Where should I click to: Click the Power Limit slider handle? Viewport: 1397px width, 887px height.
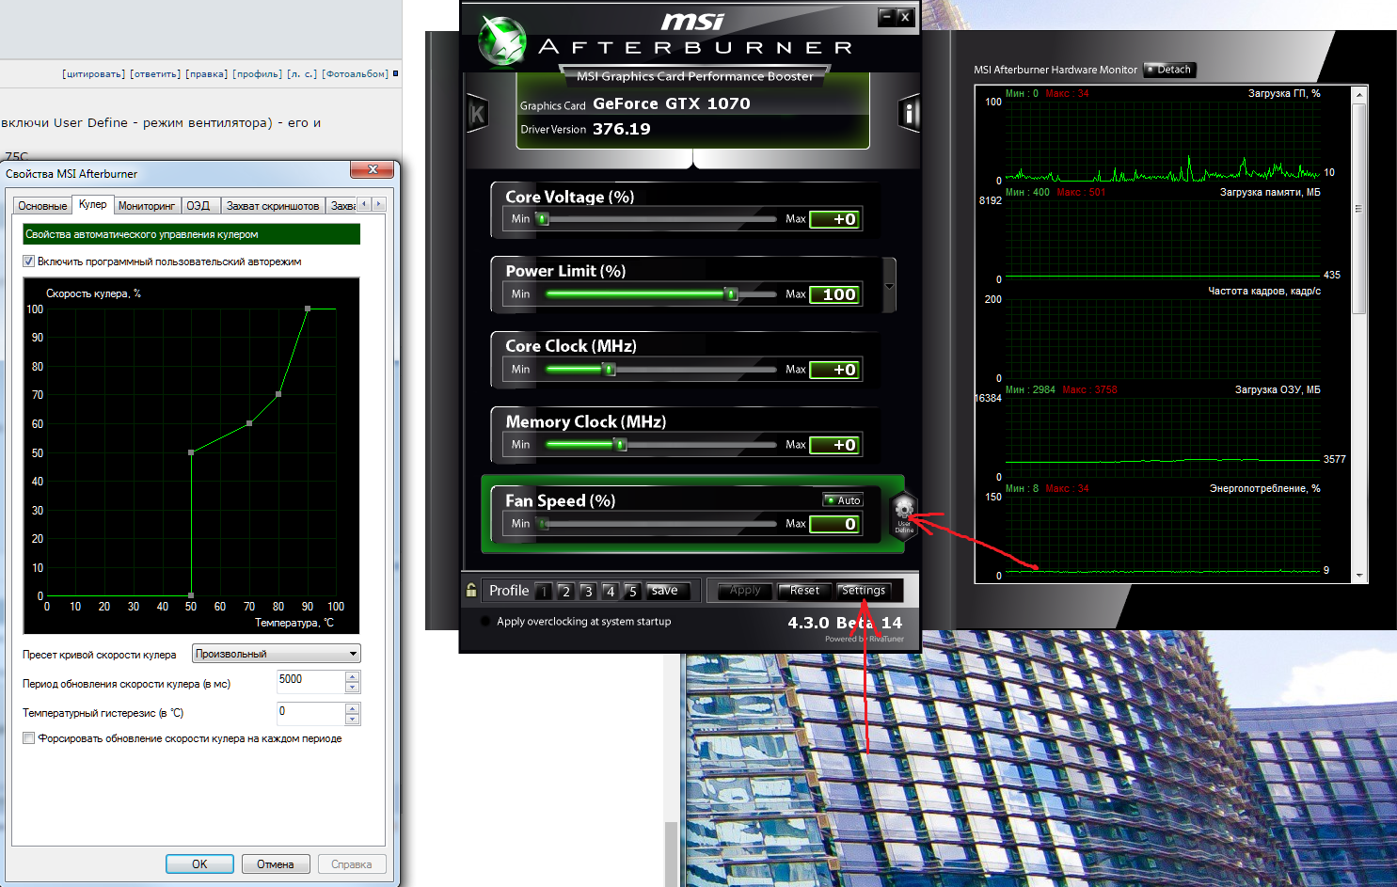coord(732,294)
